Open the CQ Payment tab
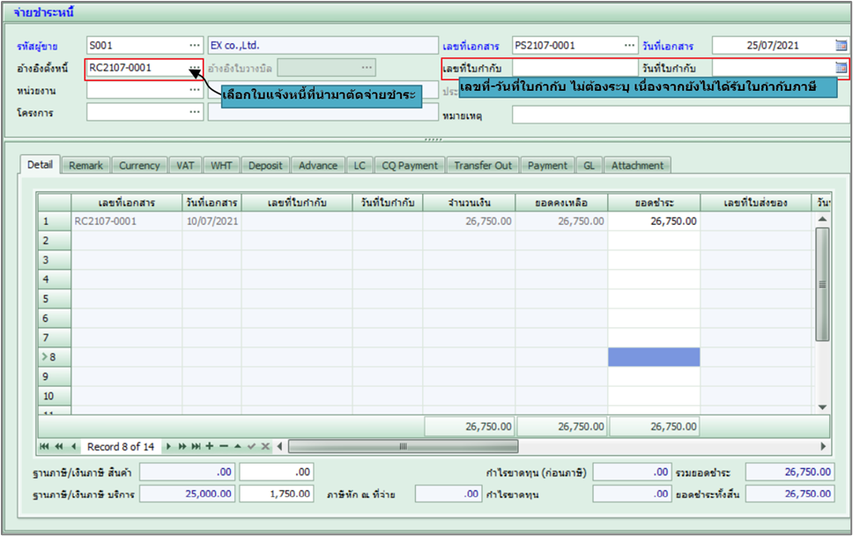The image size is (853, 536). (x=409, y=166)
